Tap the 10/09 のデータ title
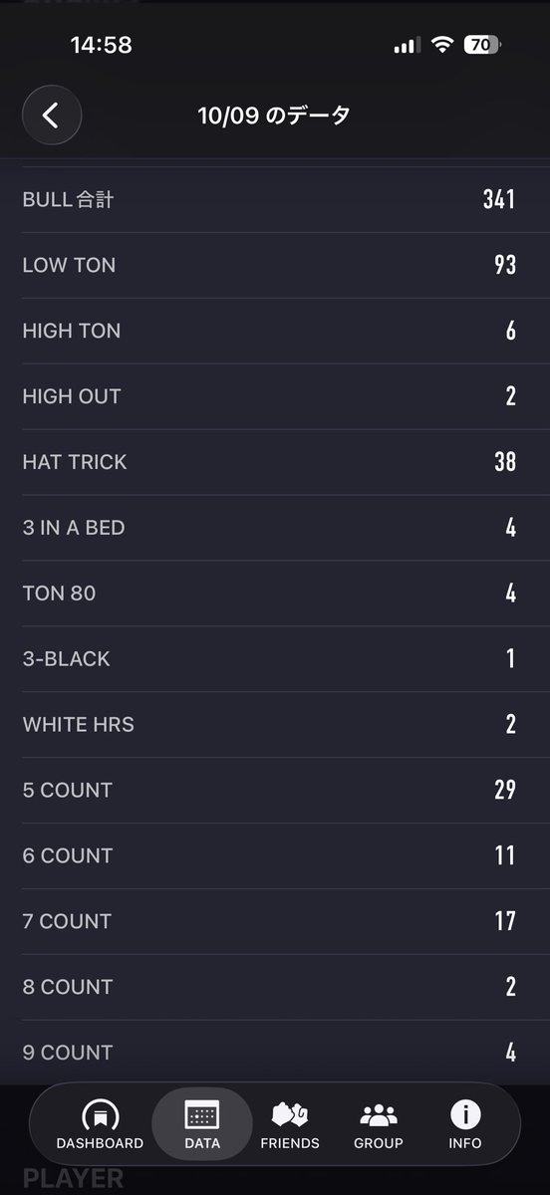The image size is (550, 1195). (x=274, y=116)
